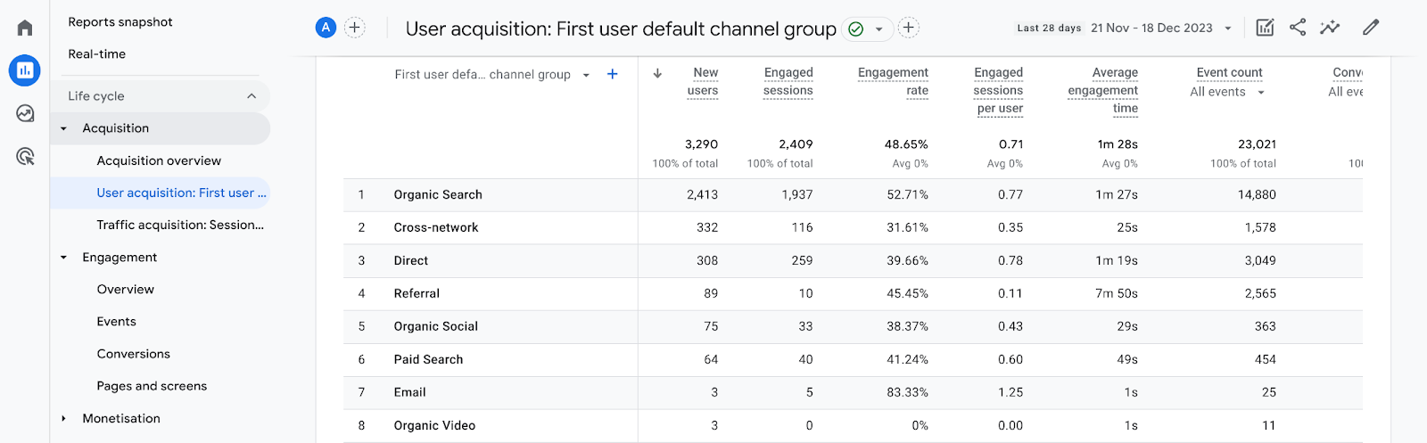Add a comparison with plus next to A

coord(355,28)
